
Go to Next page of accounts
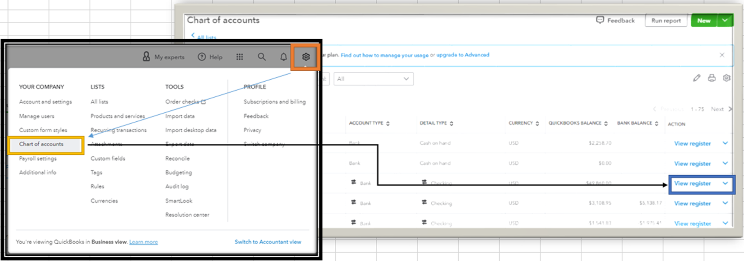coord(721,109)
